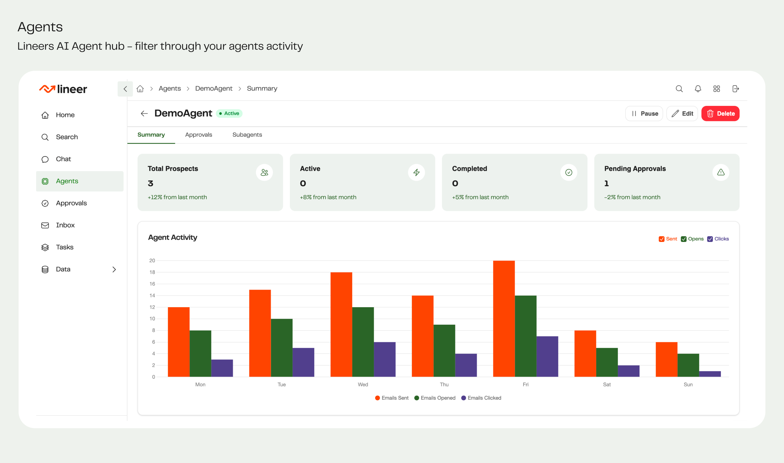This screenshot has width=784, height=463.
Task: Go back using arrow beside DemoAgent
Action: (144, 113)
